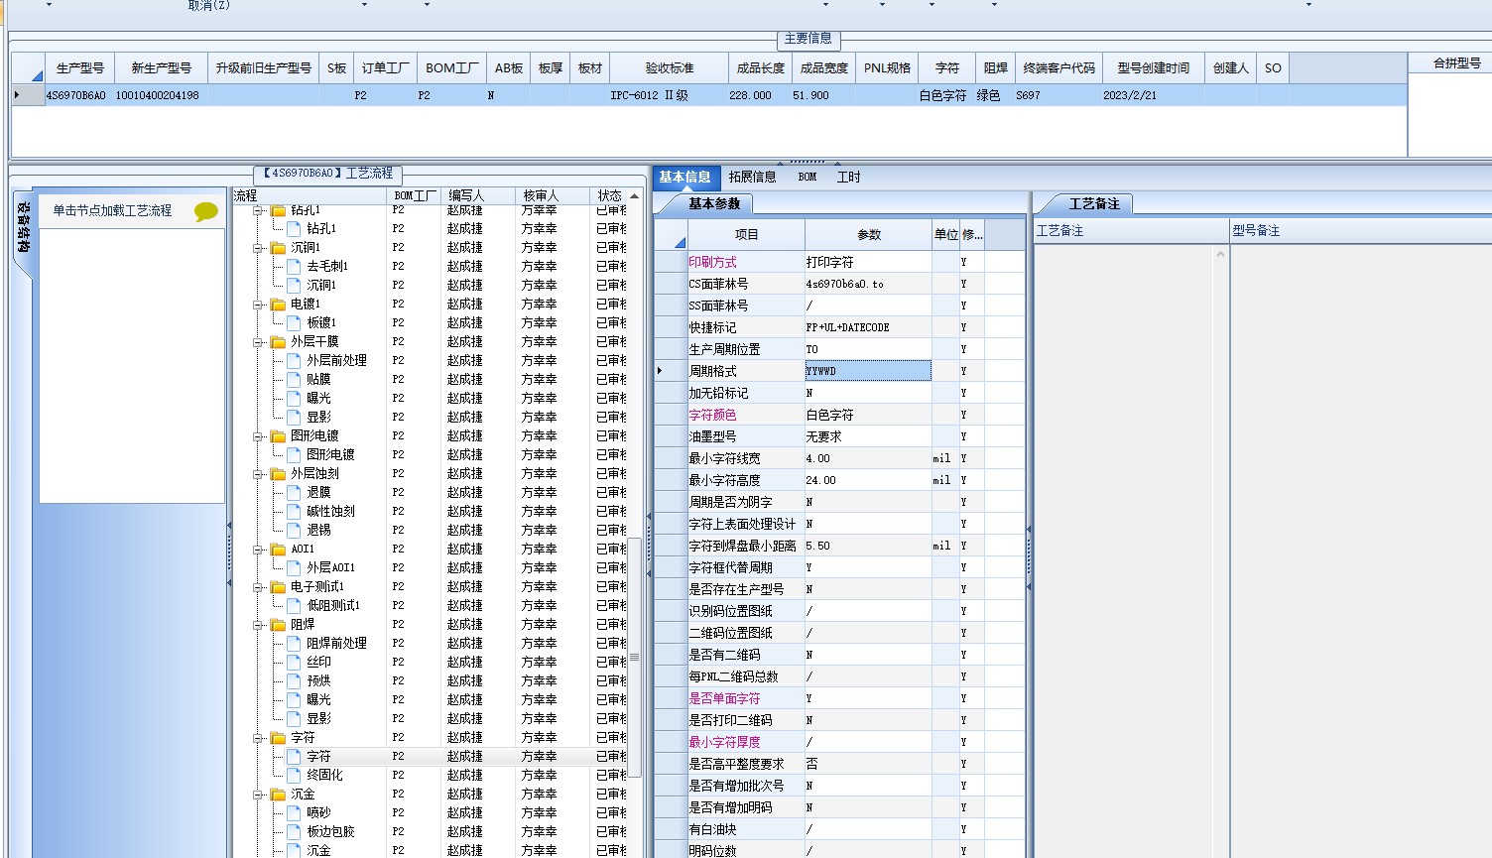Switch to the 基本信息 tab
This screenshot has height=858, width=1492.
[685, 177]
